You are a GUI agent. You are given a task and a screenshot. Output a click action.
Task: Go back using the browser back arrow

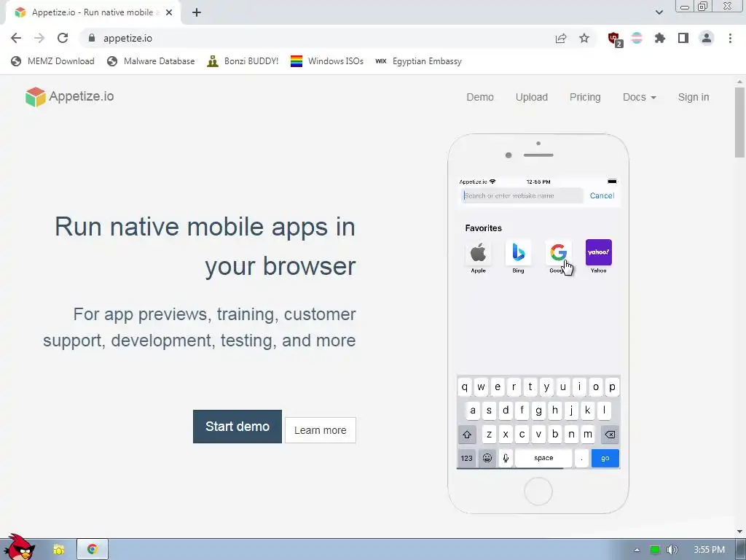coord(16,38)
